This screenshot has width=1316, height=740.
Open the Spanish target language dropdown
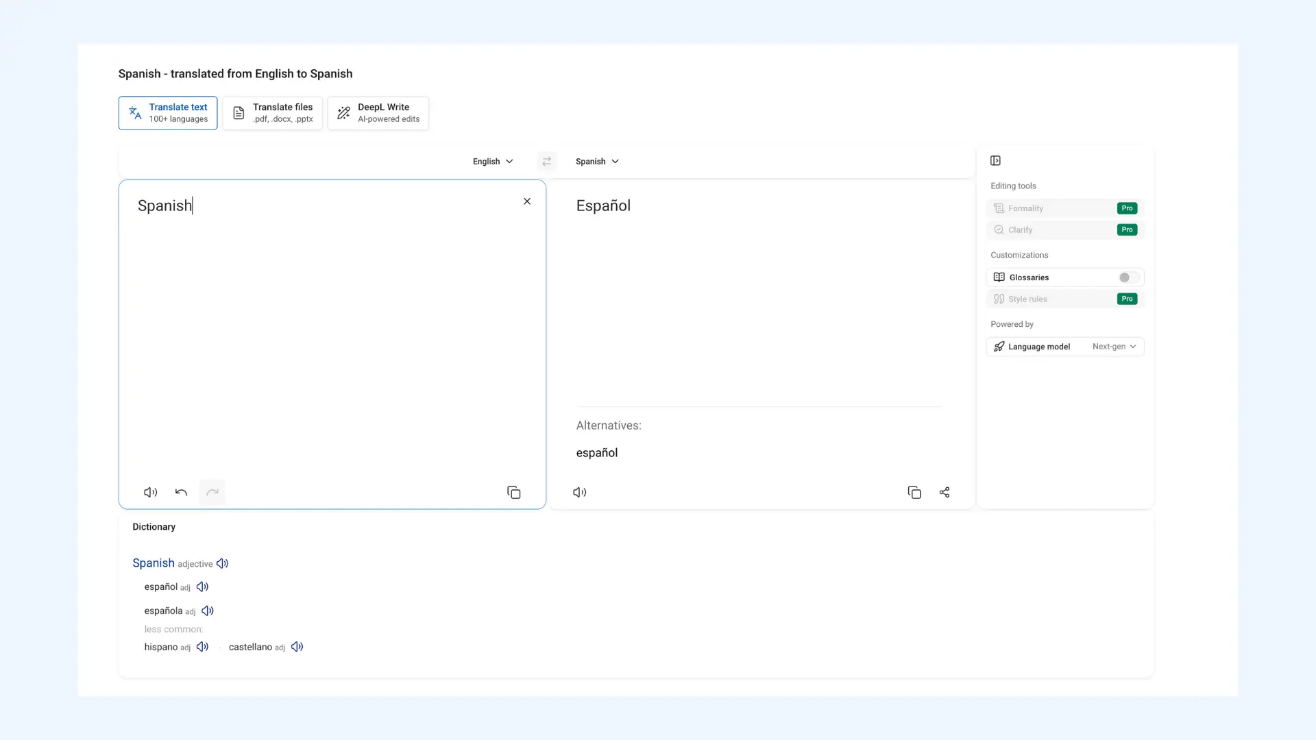(596, 161)
